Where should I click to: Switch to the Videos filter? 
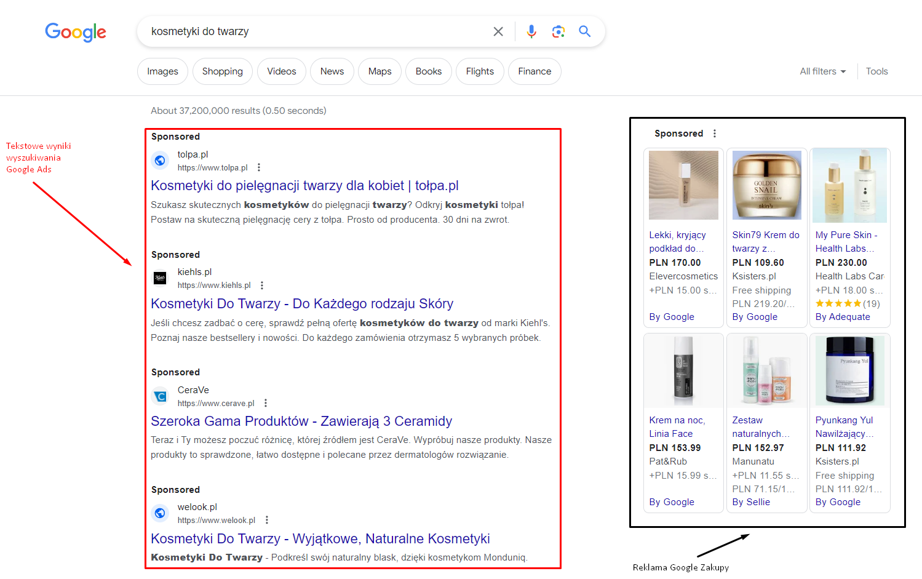coord(282,71)
